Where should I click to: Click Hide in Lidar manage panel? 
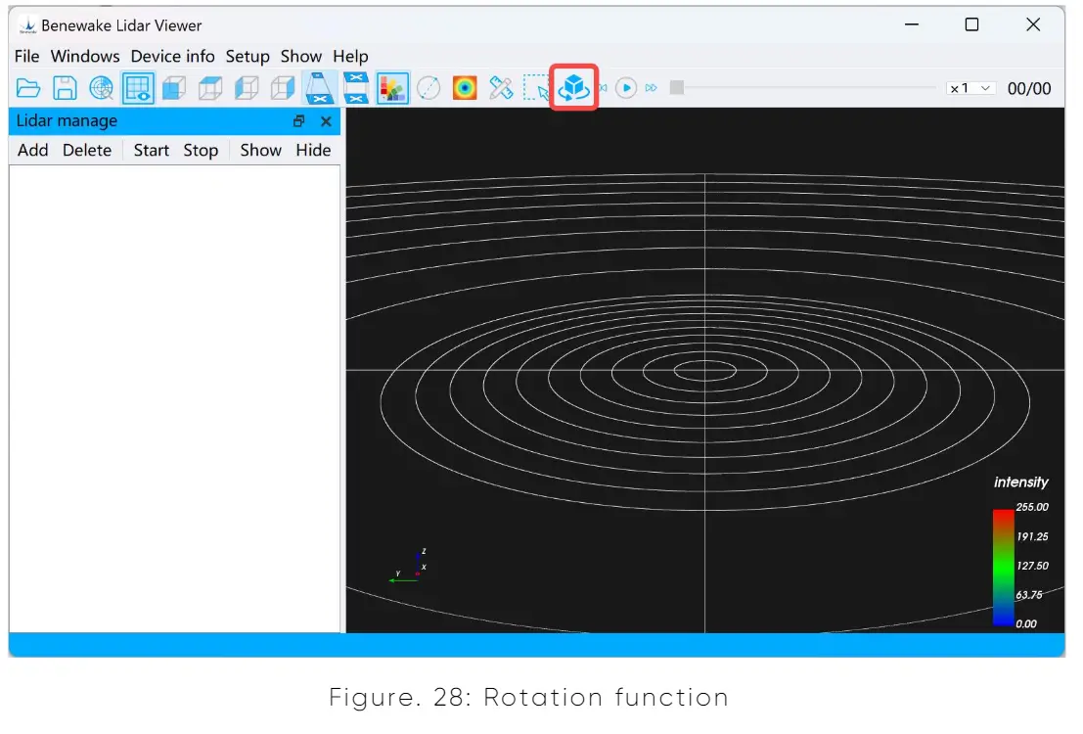tap(314, 150)
